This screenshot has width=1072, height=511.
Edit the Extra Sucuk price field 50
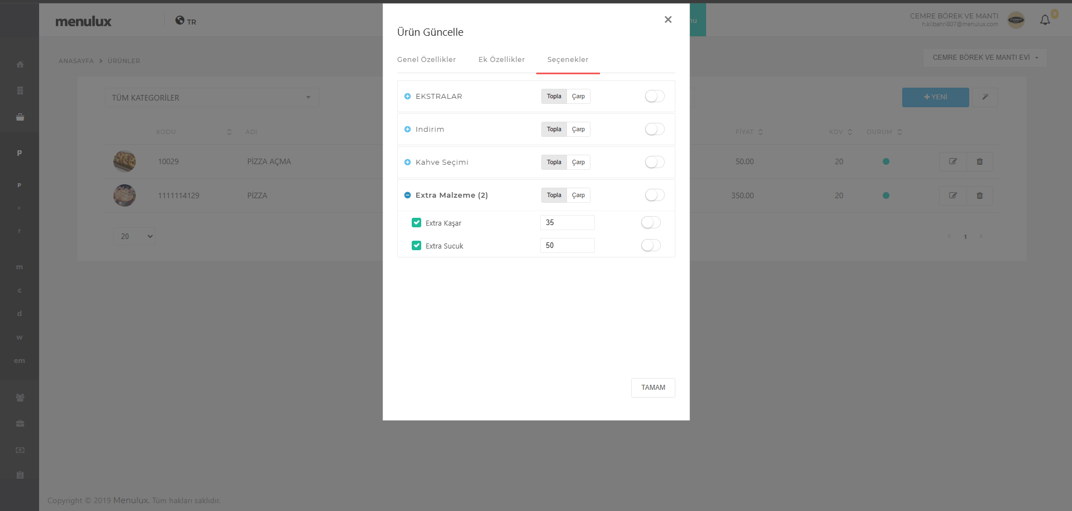(x=567, y=245)
